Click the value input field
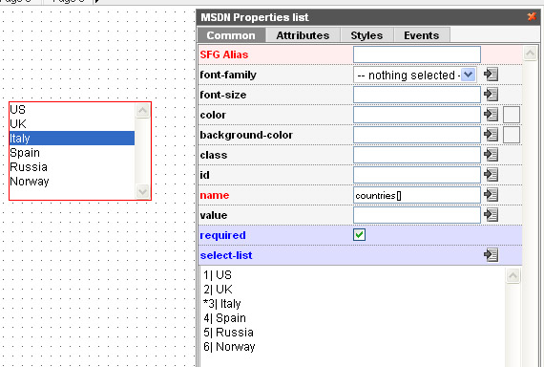544x367 pixels. pyautogui.click(x=417, y=215)
